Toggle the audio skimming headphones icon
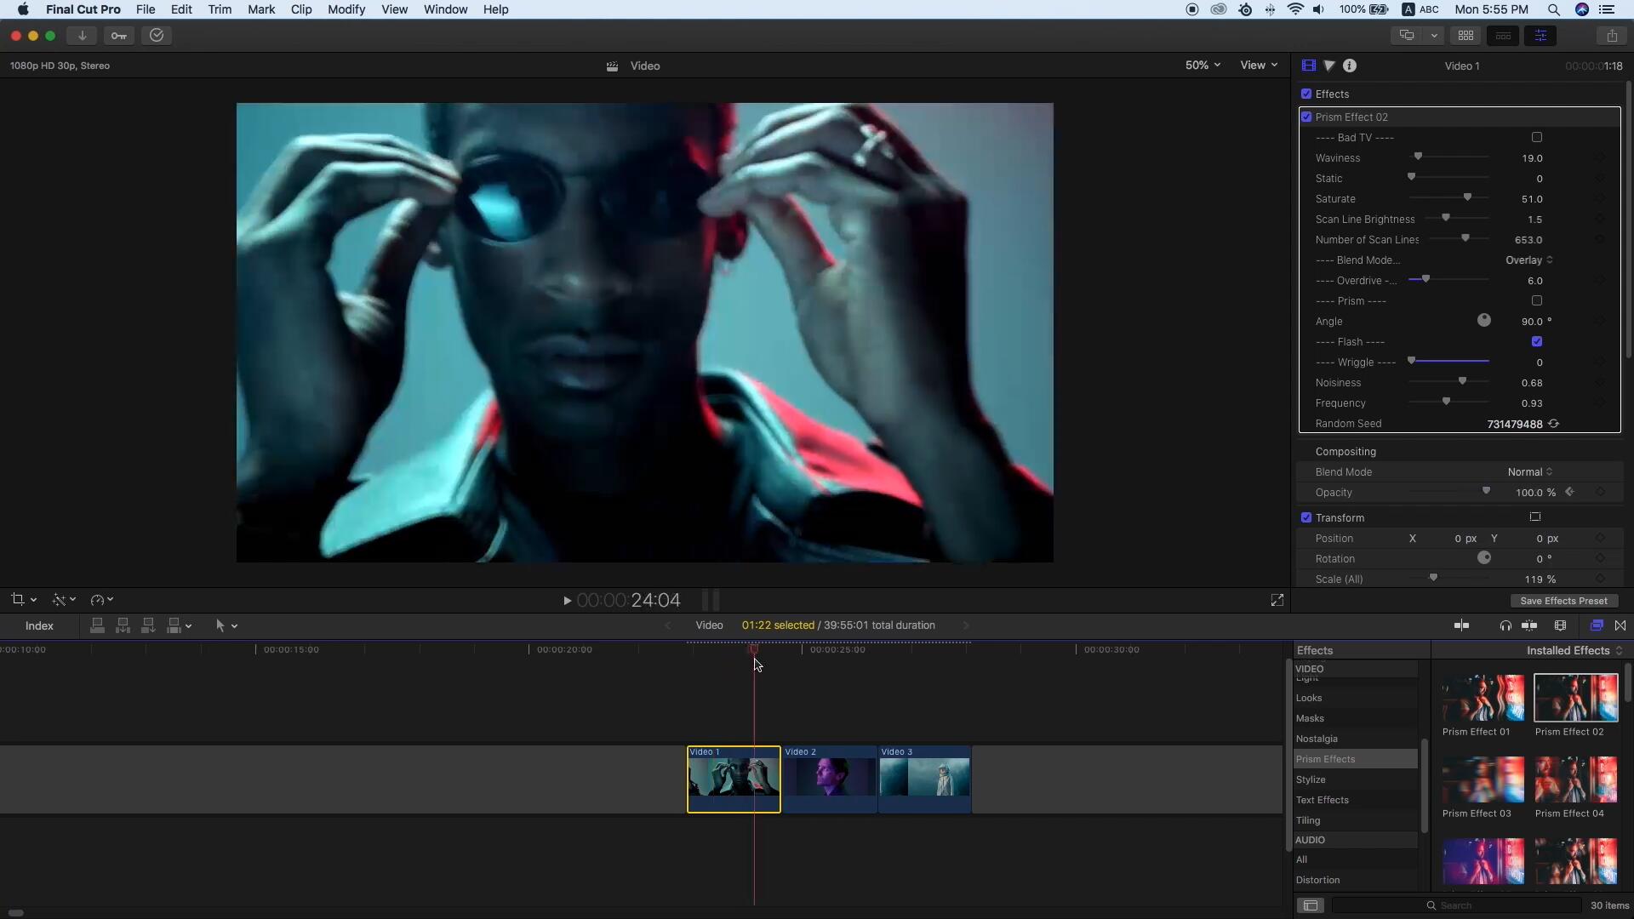This screenshot has height=919, width=1634. [1505, 625]
